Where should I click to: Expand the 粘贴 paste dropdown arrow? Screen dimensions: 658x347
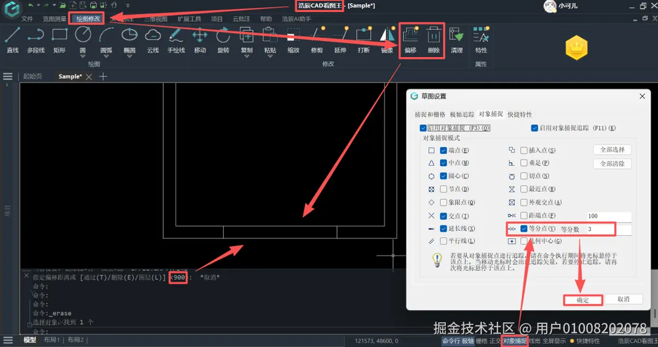coord(270,57)
